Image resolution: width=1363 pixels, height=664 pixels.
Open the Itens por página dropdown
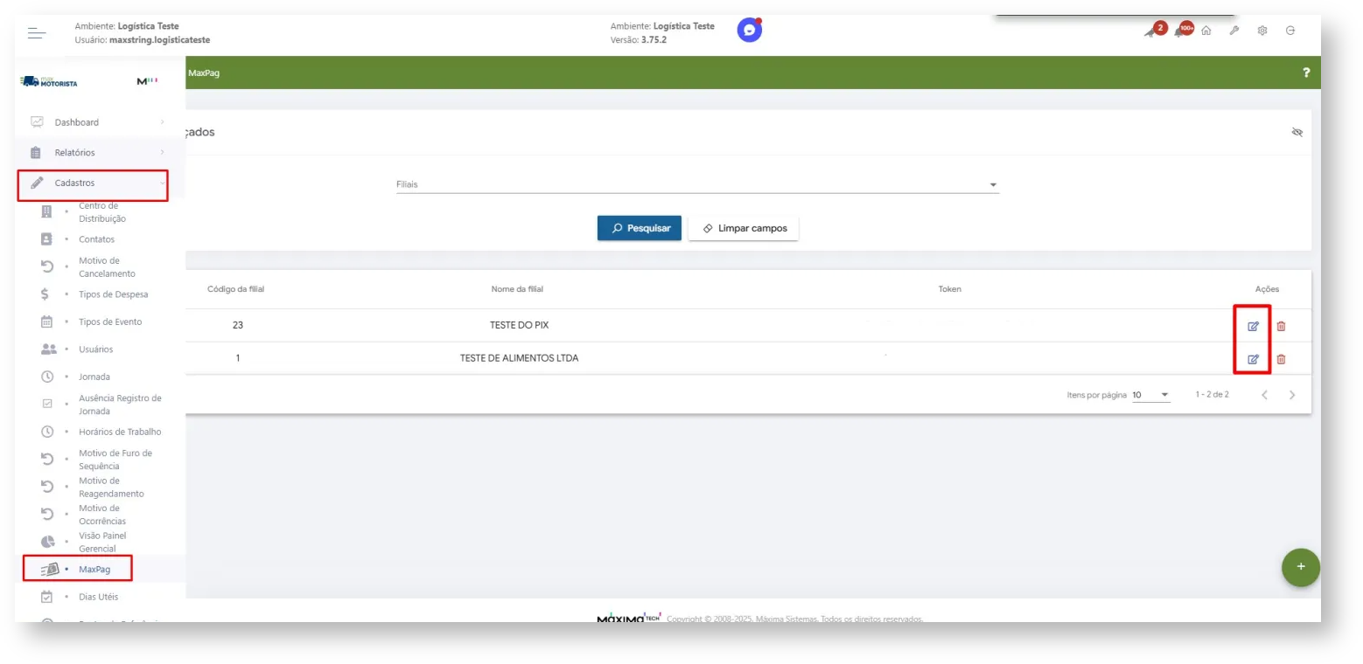click(x=1150, y=395)
